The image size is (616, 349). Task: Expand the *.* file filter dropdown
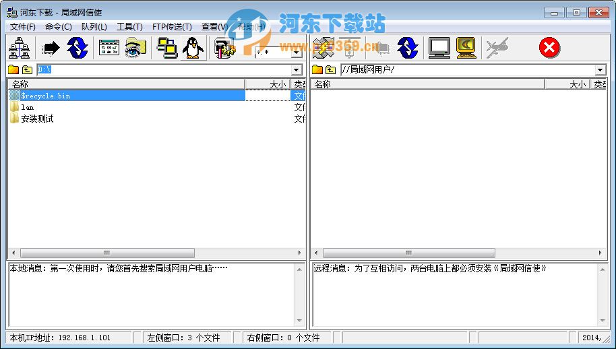297,52
